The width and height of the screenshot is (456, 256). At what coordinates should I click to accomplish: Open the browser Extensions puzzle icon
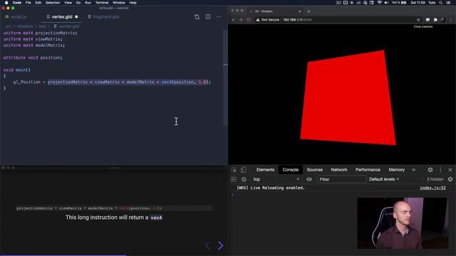[x=435, y=20]
